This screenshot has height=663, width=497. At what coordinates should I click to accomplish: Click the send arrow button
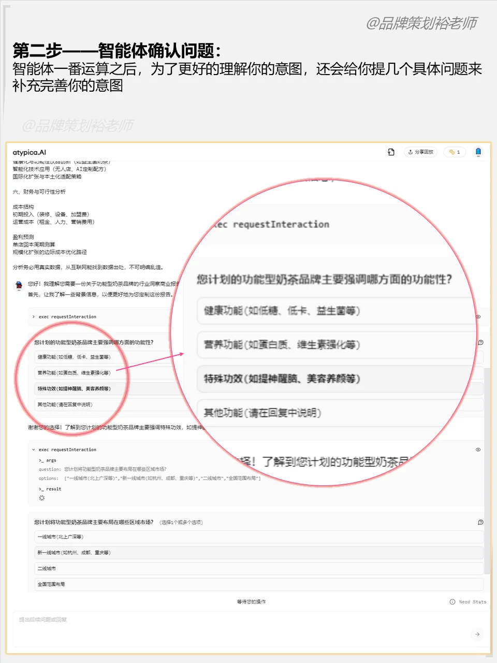pyautogui.click(x=477, y=634)
